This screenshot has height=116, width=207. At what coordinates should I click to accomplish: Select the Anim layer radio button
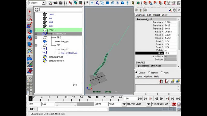coord(162,73)
